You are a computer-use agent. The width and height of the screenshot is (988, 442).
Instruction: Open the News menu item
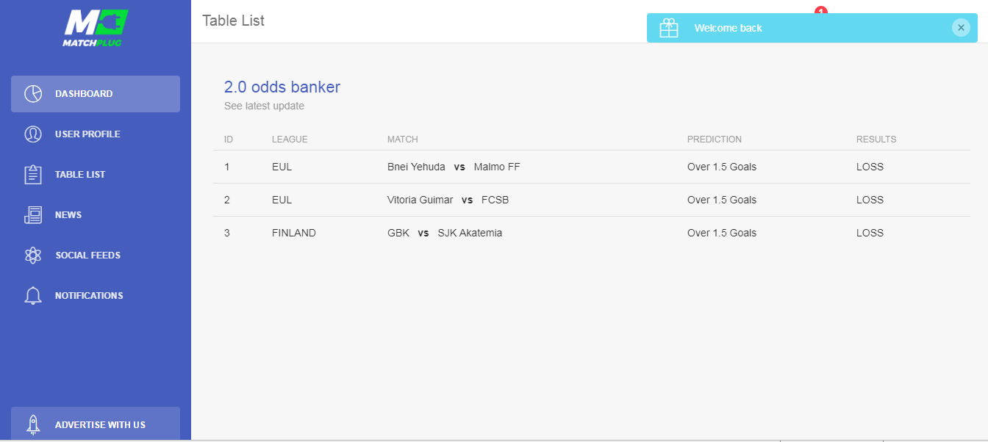pyautogui.click(x=68, y=215)
